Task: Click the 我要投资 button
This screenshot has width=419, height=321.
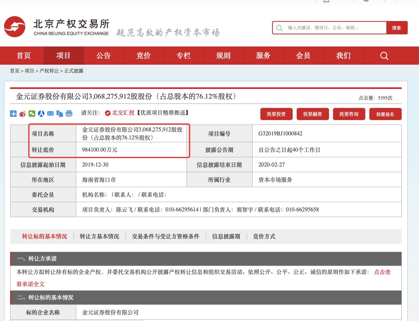Action: [x=276, y=114]
